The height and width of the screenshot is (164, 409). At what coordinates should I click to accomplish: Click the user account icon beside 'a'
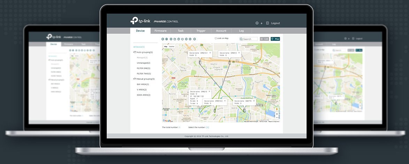click(257, 23)
